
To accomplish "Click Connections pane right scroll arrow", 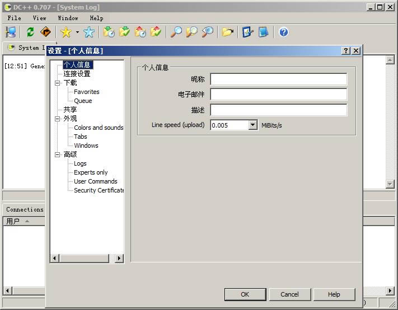I will click(x=390, y=291).
